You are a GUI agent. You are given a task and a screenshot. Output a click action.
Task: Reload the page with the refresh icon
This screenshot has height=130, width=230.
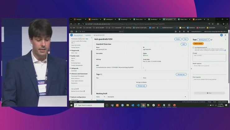point(79,24)
